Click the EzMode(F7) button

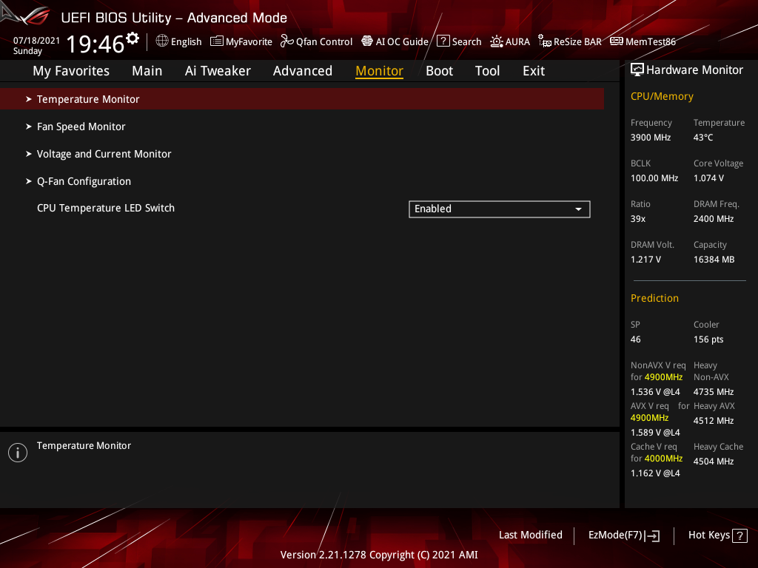point(623,535)
